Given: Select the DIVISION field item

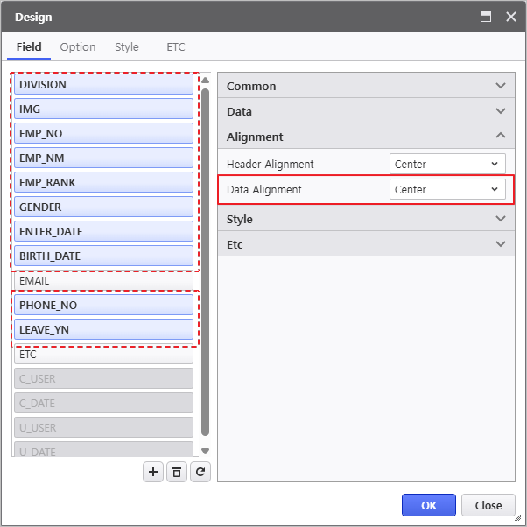Looking at the screenshot, I should coord(103,85).
